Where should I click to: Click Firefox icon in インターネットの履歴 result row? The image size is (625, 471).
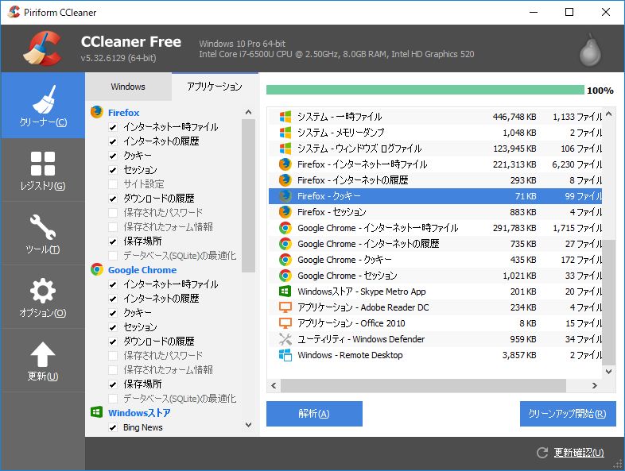point(285,180)
